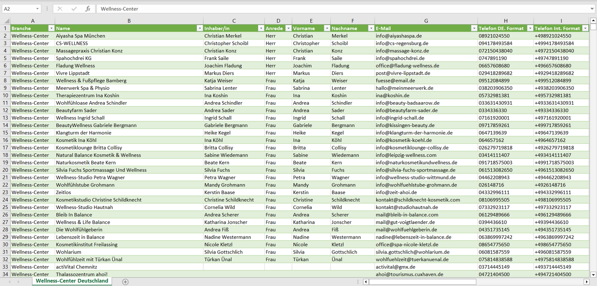Click the horizontal scrollbar left arrow
This screenshot has height=286, width=597.
pyautogui.click(x=366, y=282)
